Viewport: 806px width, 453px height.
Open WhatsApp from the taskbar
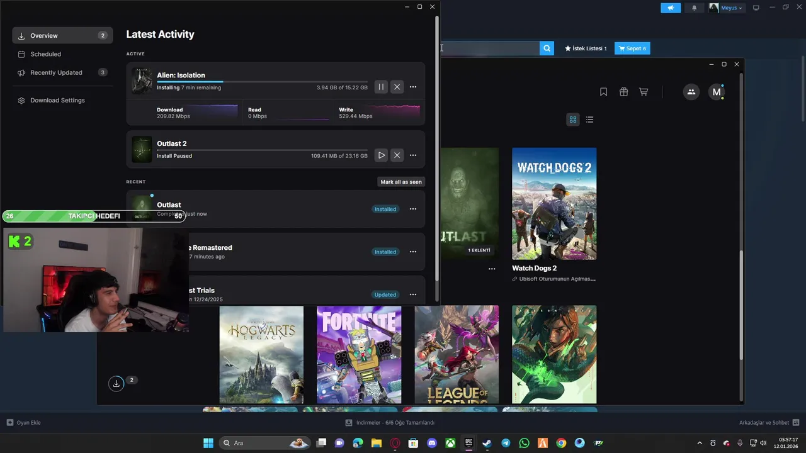(524, 443)
